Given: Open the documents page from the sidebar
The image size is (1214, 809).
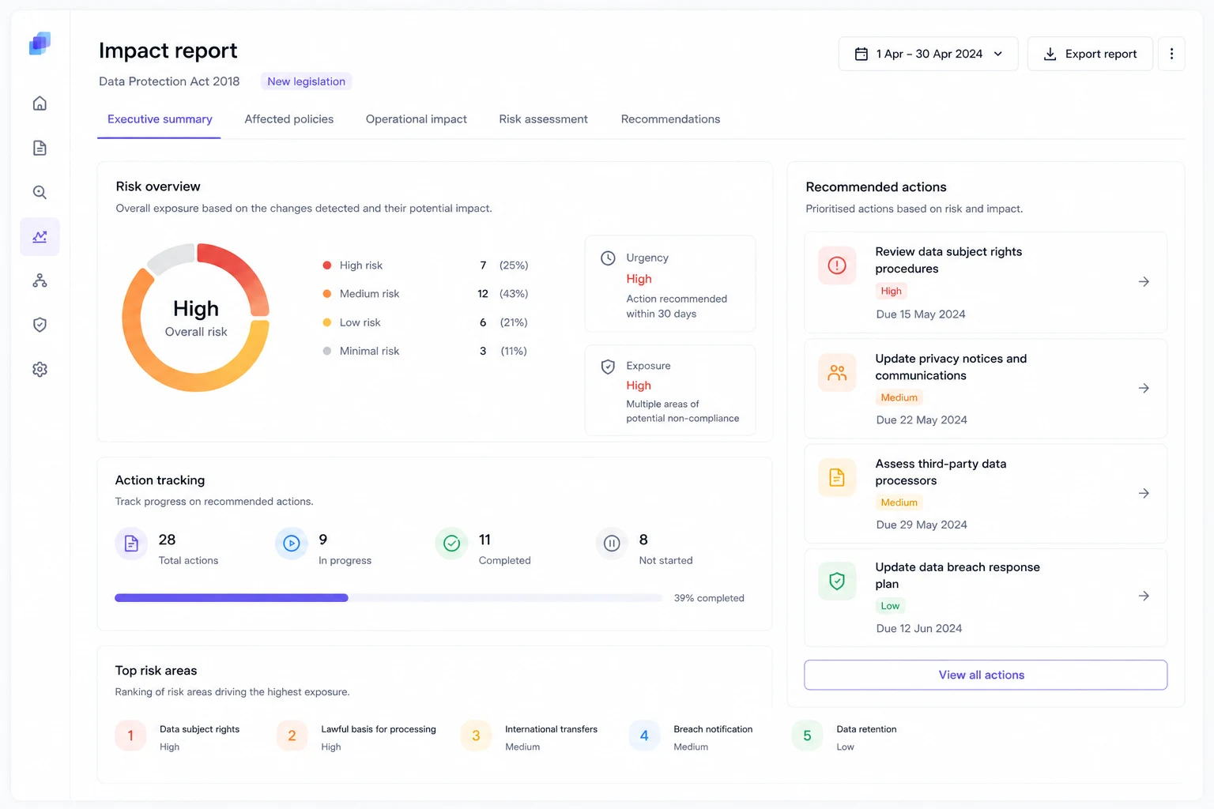Looking at the screenshot, I should pos(40,148).
